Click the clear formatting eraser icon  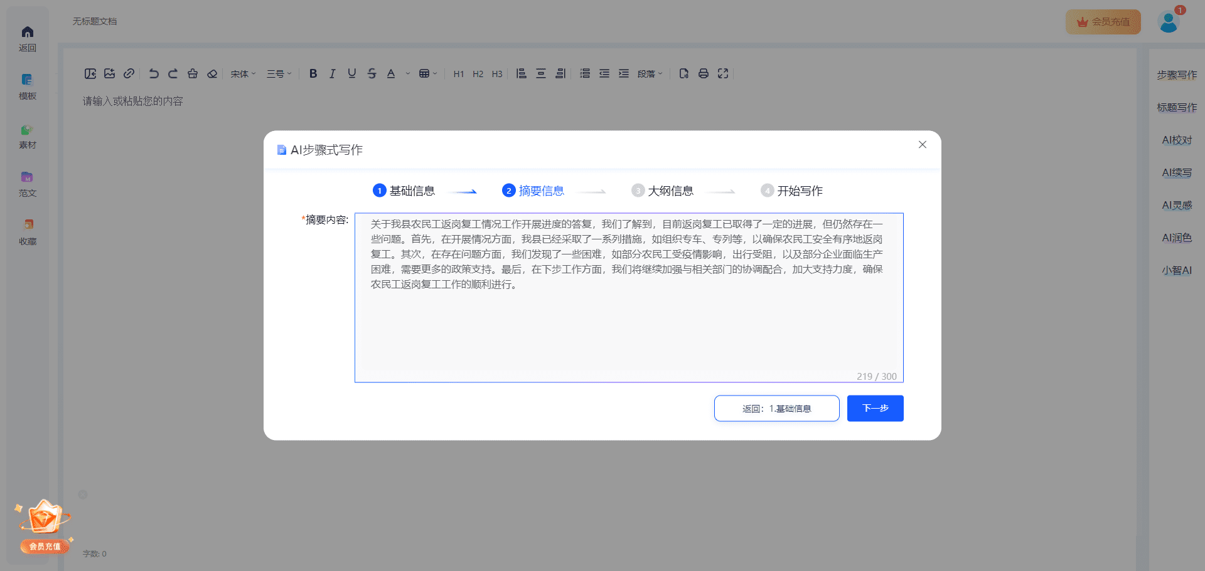tap(212, 73)
